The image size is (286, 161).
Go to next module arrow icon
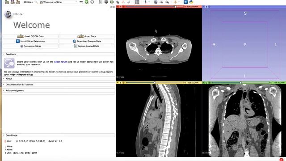(x=92, y=2)
